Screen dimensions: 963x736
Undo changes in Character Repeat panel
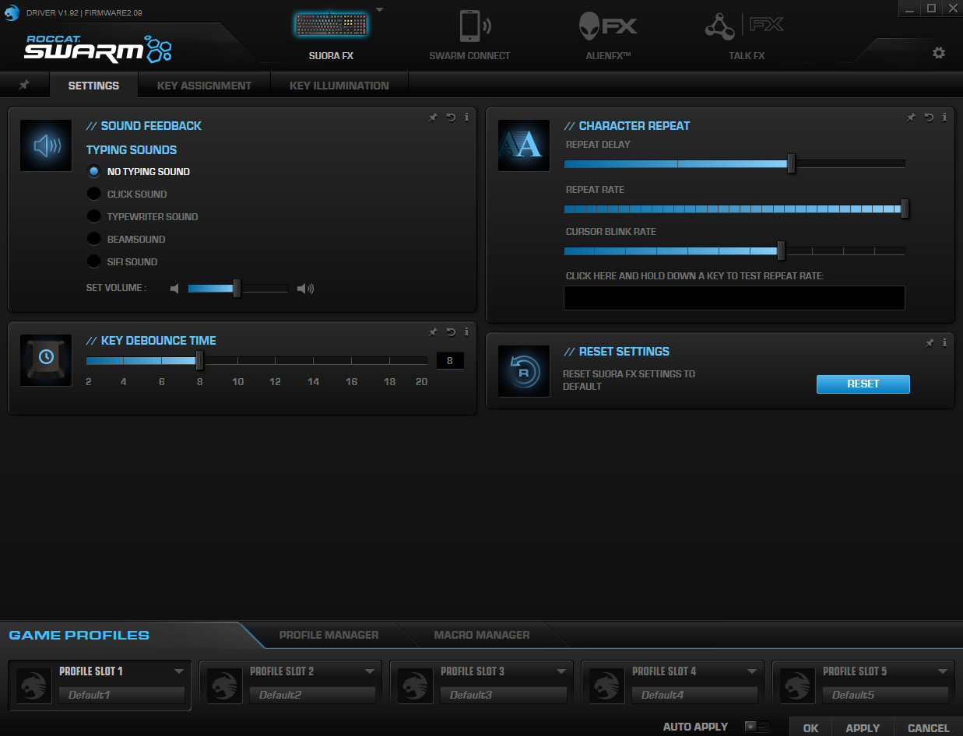(929, 117)
